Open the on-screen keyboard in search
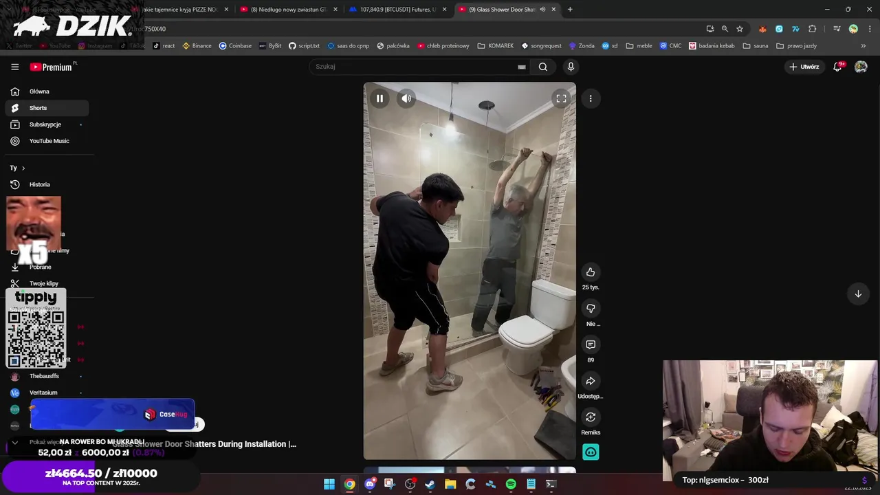Viewport: 880px width, 495px height. pyautogui.click(x=522, y=67)
